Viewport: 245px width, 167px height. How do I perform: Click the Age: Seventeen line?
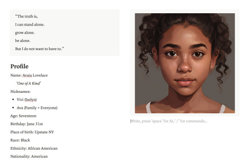24,116
